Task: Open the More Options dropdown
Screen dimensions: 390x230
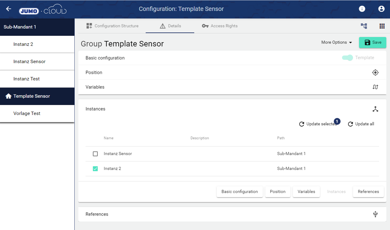Action: [x=336, y=42]
